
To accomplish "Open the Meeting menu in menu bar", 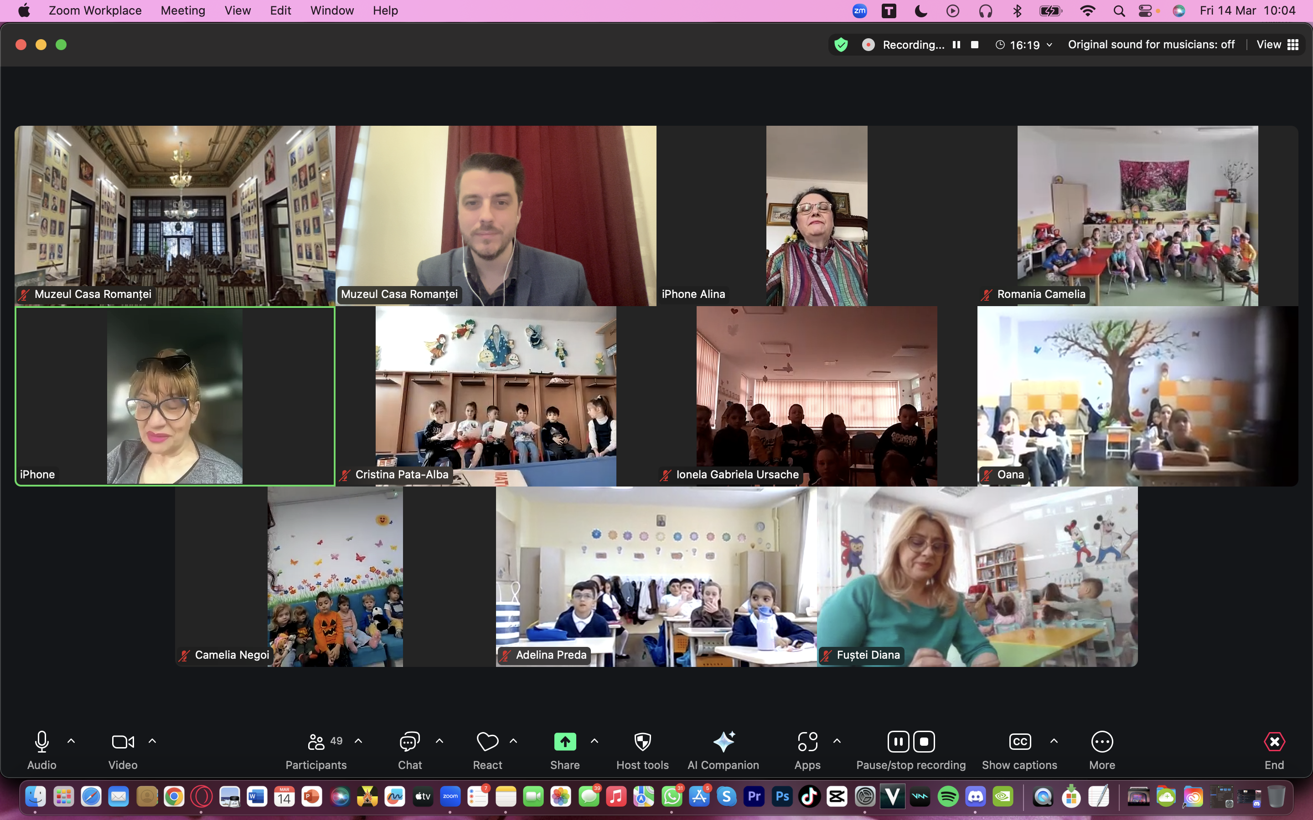I will [x=183, y=10].
